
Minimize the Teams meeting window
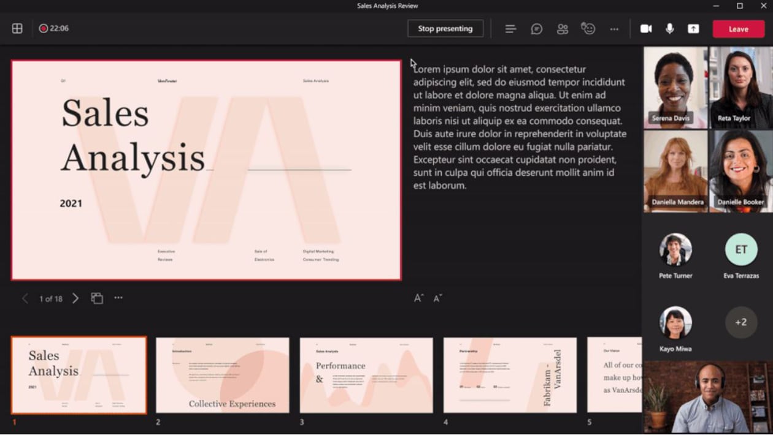pyautogui.click(x=716, y=6)
